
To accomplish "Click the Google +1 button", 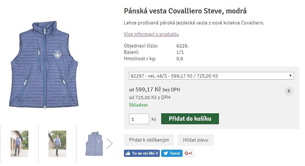I will (x=188, y=153).
